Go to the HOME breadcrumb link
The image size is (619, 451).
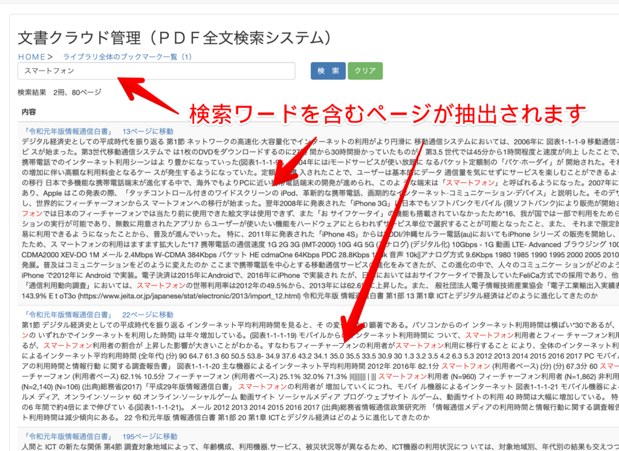click(x=31, y=57)
